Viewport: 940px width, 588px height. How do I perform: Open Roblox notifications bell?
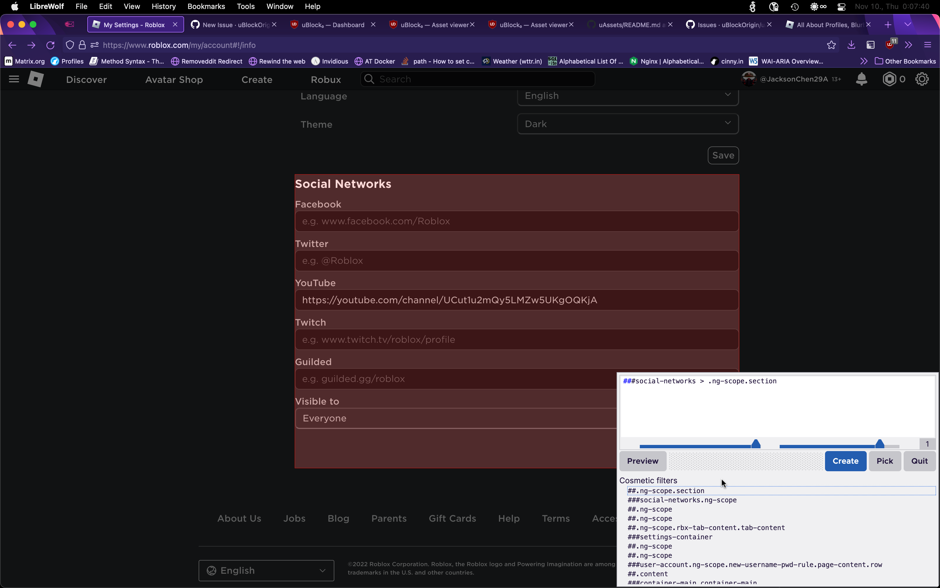coord(862,79)
